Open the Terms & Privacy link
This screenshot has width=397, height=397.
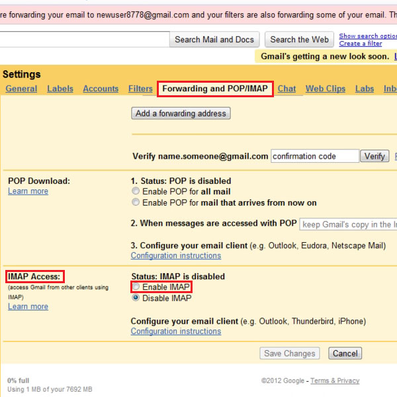pyautogui.click(x=335, y=380)
